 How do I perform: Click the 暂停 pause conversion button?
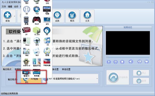pos(141,81)
